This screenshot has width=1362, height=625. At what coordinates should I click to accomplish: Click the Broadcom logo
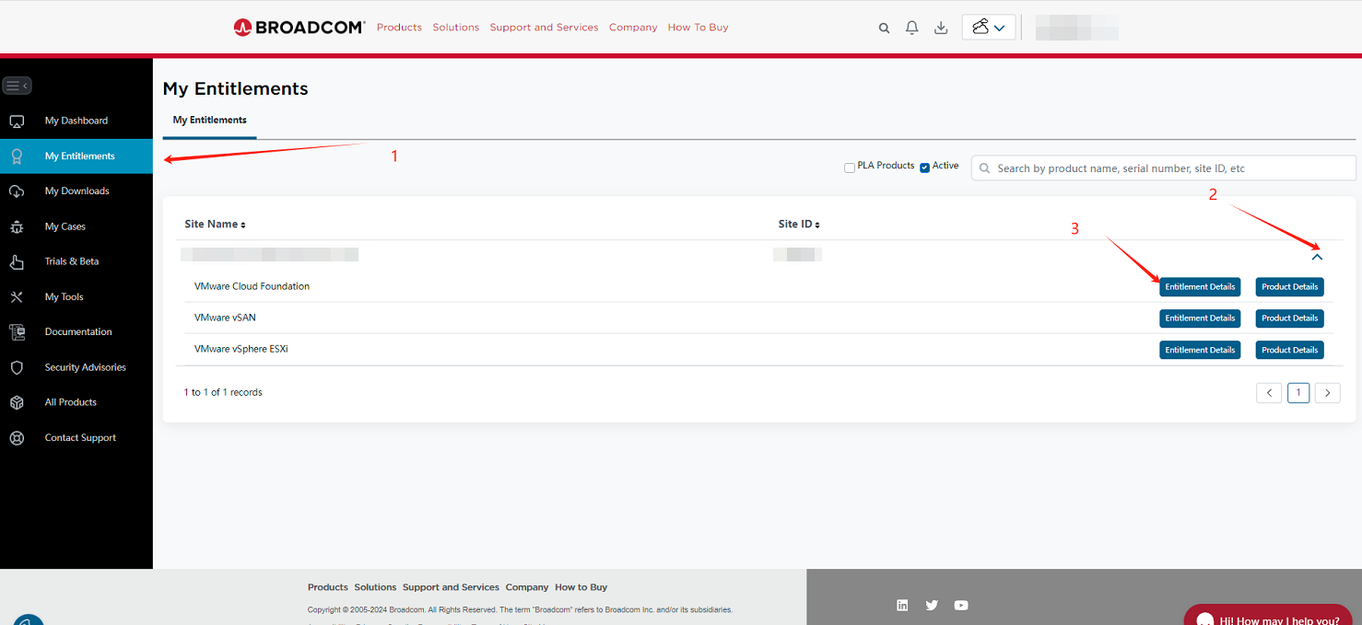click(299, 28)
